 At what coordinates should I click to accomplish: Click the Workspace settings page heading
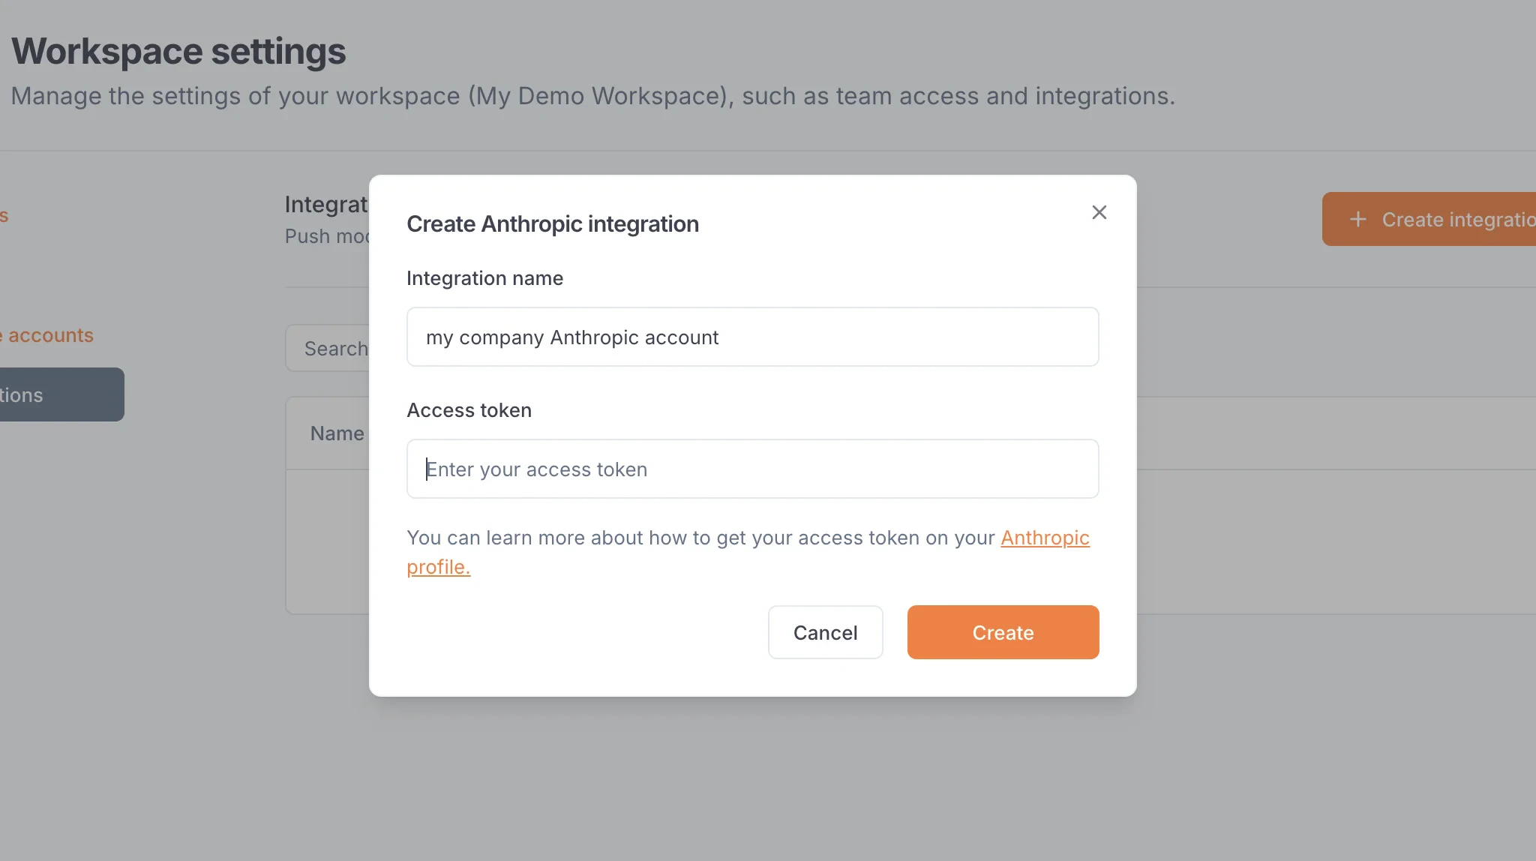(x=178, y=52)
